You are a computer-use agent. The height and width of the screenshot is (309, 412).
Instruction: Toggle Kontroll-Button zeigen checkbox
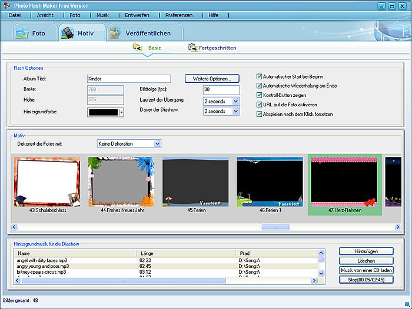point(260,95)
